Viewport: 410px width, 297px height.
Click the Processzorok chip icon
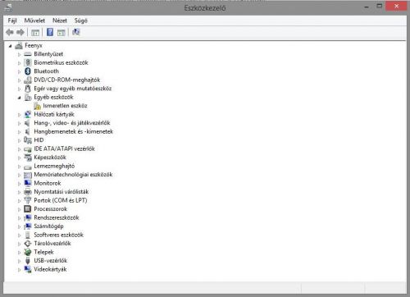point(28,209)
